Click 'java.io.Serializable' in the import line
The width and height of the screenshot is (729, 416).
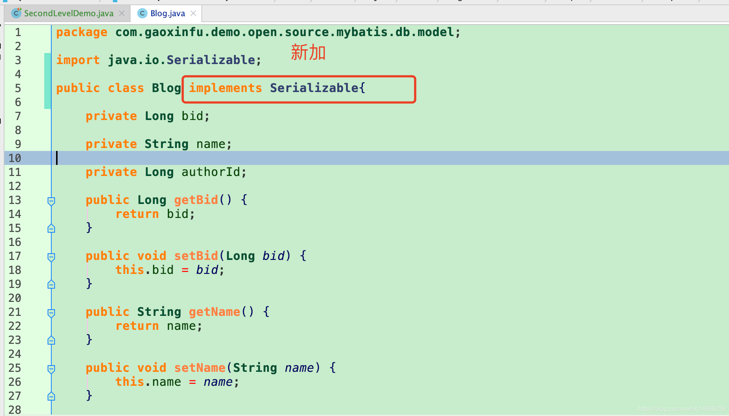pos(182,60)
